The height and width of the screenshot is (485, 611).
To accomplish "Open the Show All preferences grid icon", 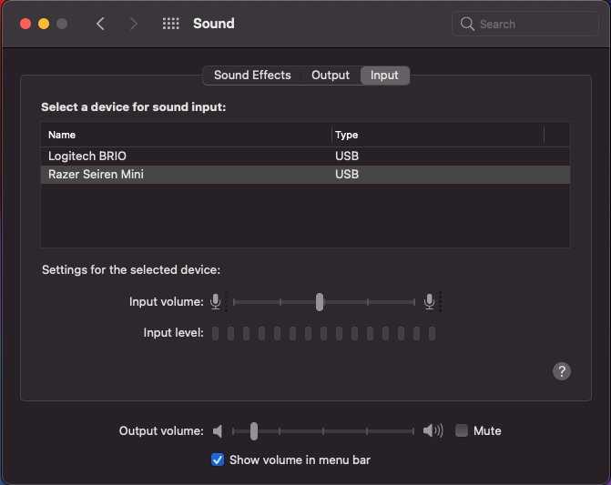I will [x=170, y=24].
